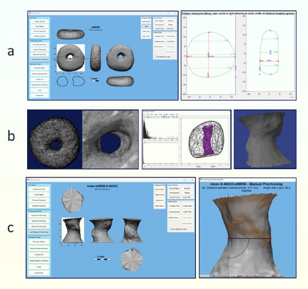
Task: Open the Desktop menu of the figure window
Action: pos(166,114)
